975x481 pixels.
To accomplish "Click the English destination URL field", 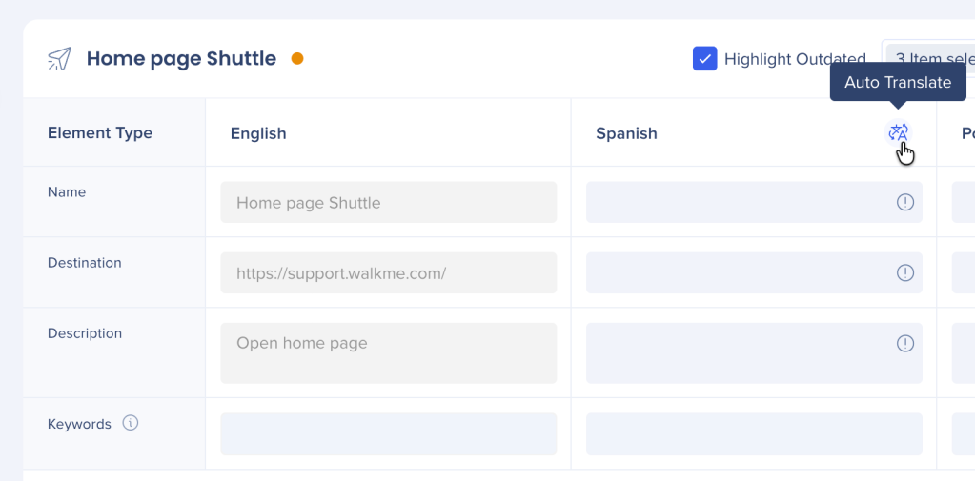I will point(388,273).
